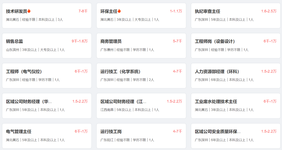Click details line under 区域公司财务经理(华...
The height and width of the screenshot is (150, 282).
tap(35, 110)
